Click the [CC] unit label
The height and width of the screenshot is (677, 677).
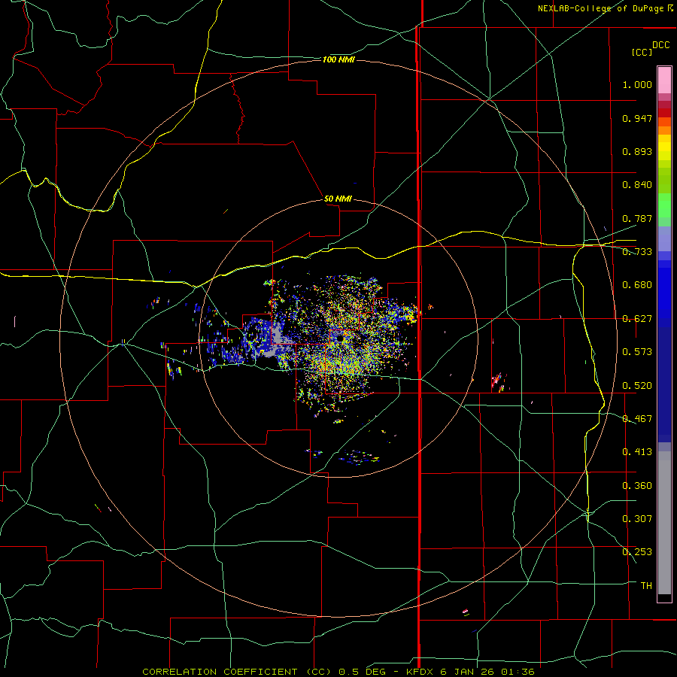(642, 52)
